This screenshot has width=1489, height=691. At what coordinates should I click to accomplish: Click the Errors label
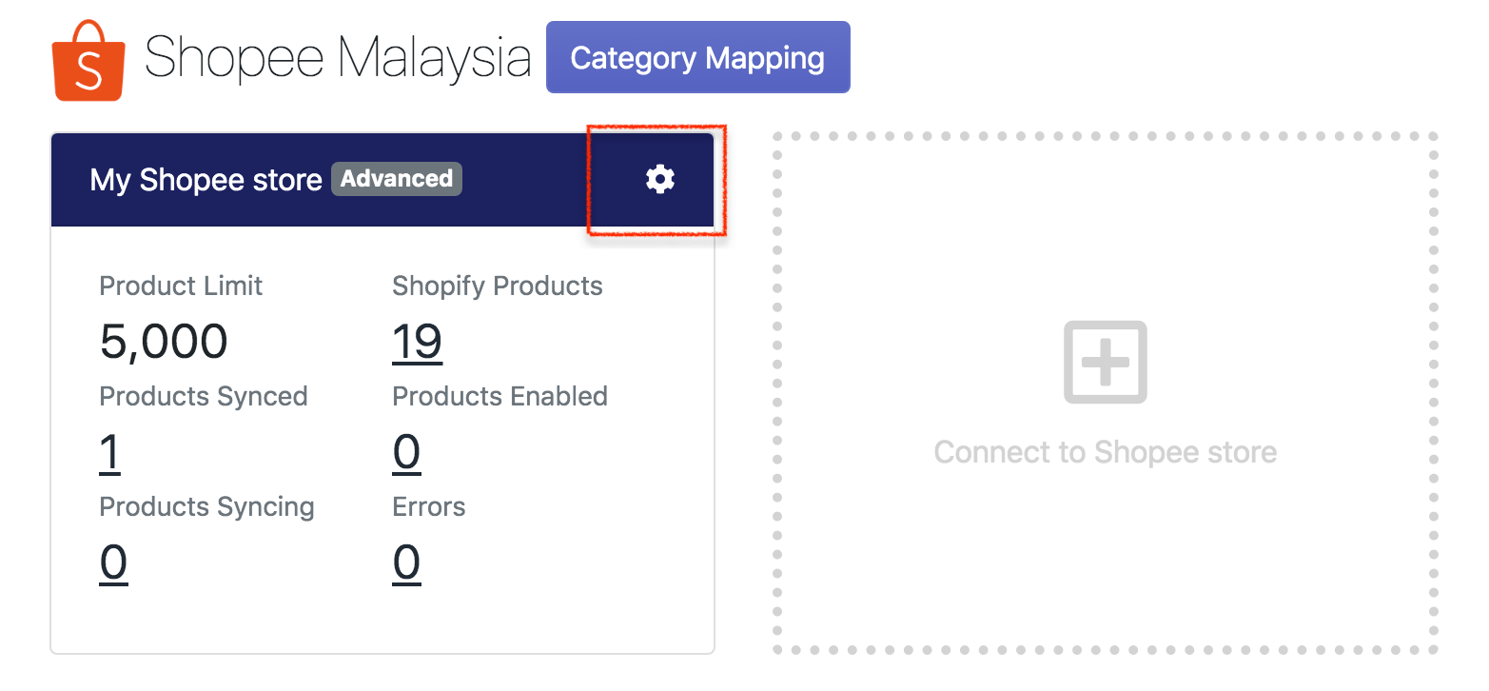pyautogui.click(x=429, y=507)
